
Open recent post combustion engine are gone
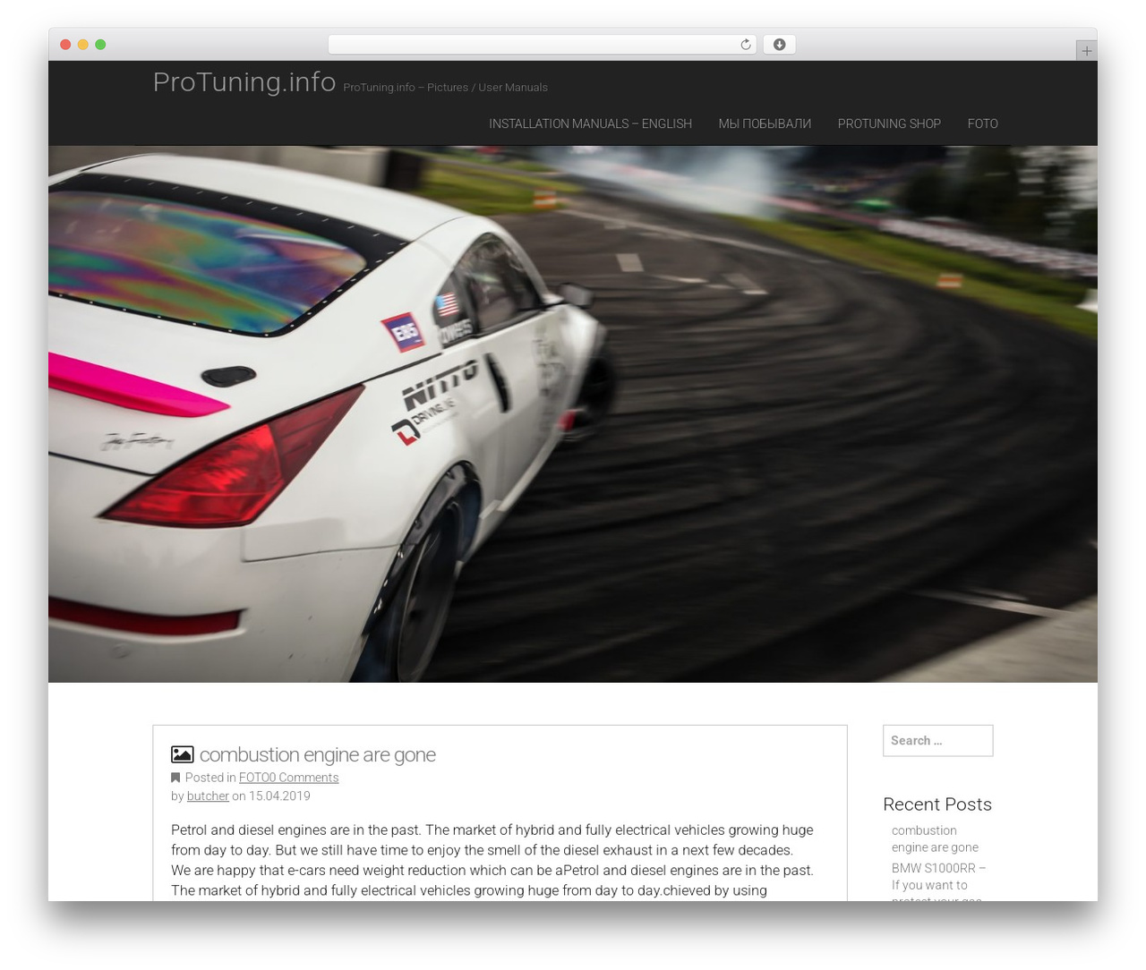point(935,839)
